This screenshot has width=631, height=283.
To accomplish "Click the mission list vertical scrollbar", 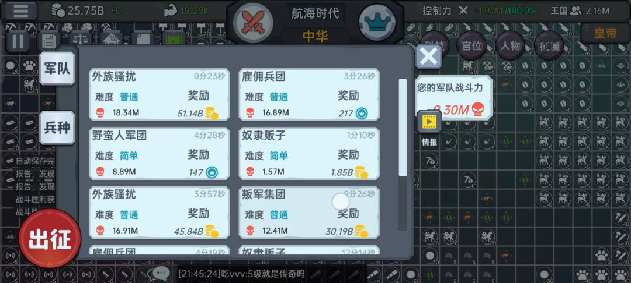I will point(403,155).
